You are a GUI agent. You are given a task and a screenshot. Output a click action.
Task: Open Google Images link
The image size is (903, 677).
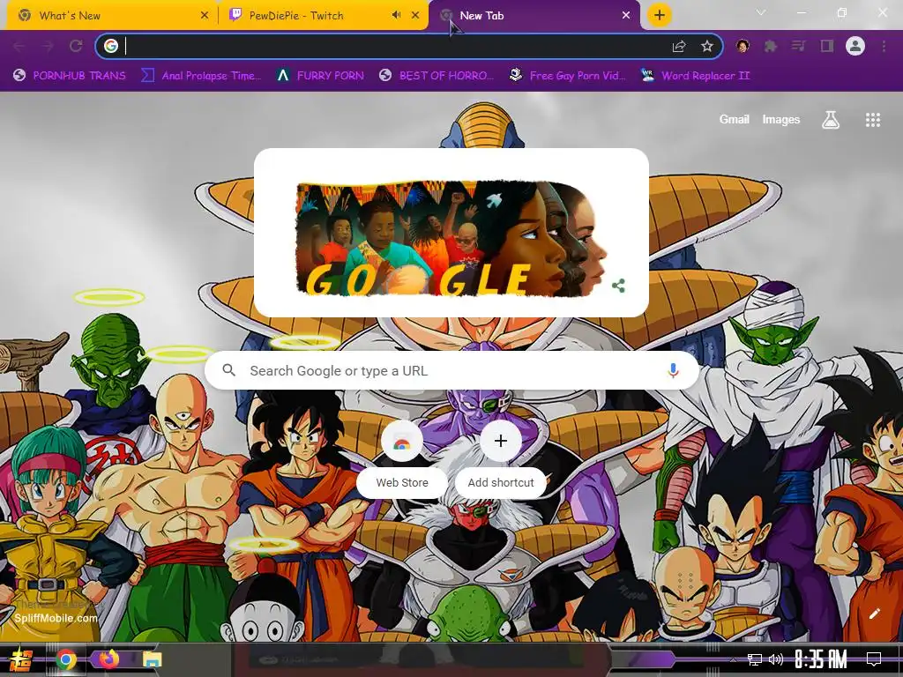click(x=781, y=119)
